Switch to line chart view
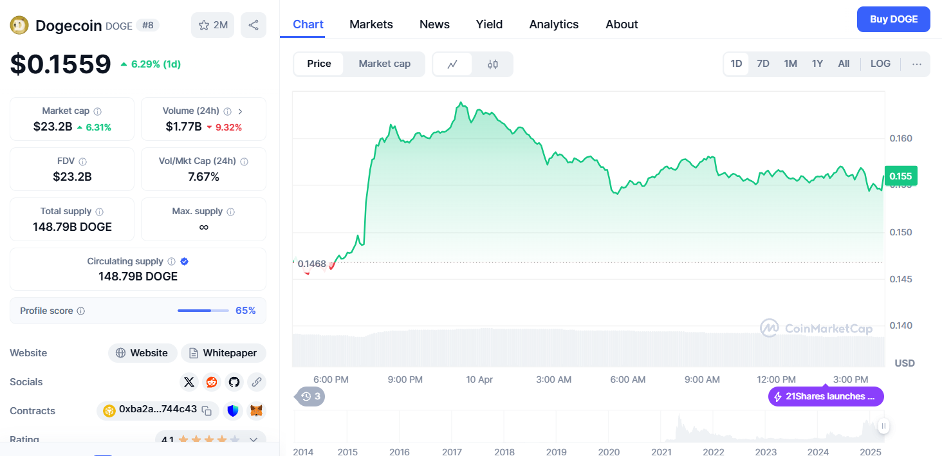Image resolution: width=942 pixels, height=456 pixels. [x=452, y=64]
